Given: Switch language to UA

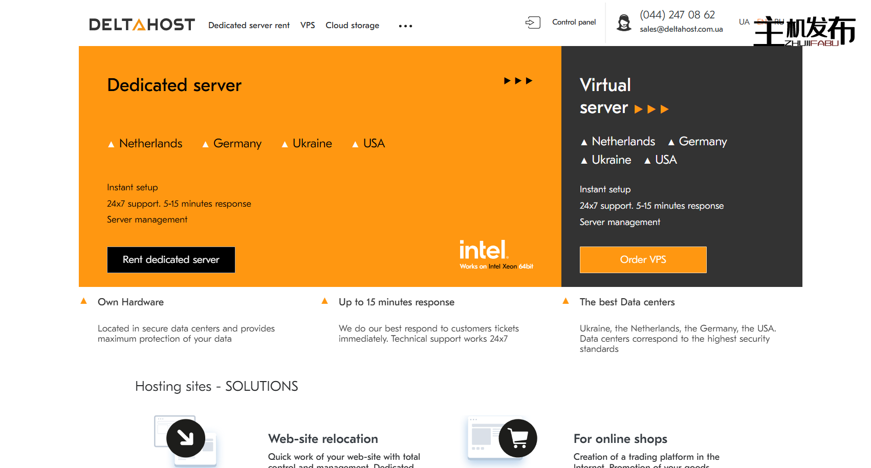Looking at the screenshot, I should click(744, 21).
